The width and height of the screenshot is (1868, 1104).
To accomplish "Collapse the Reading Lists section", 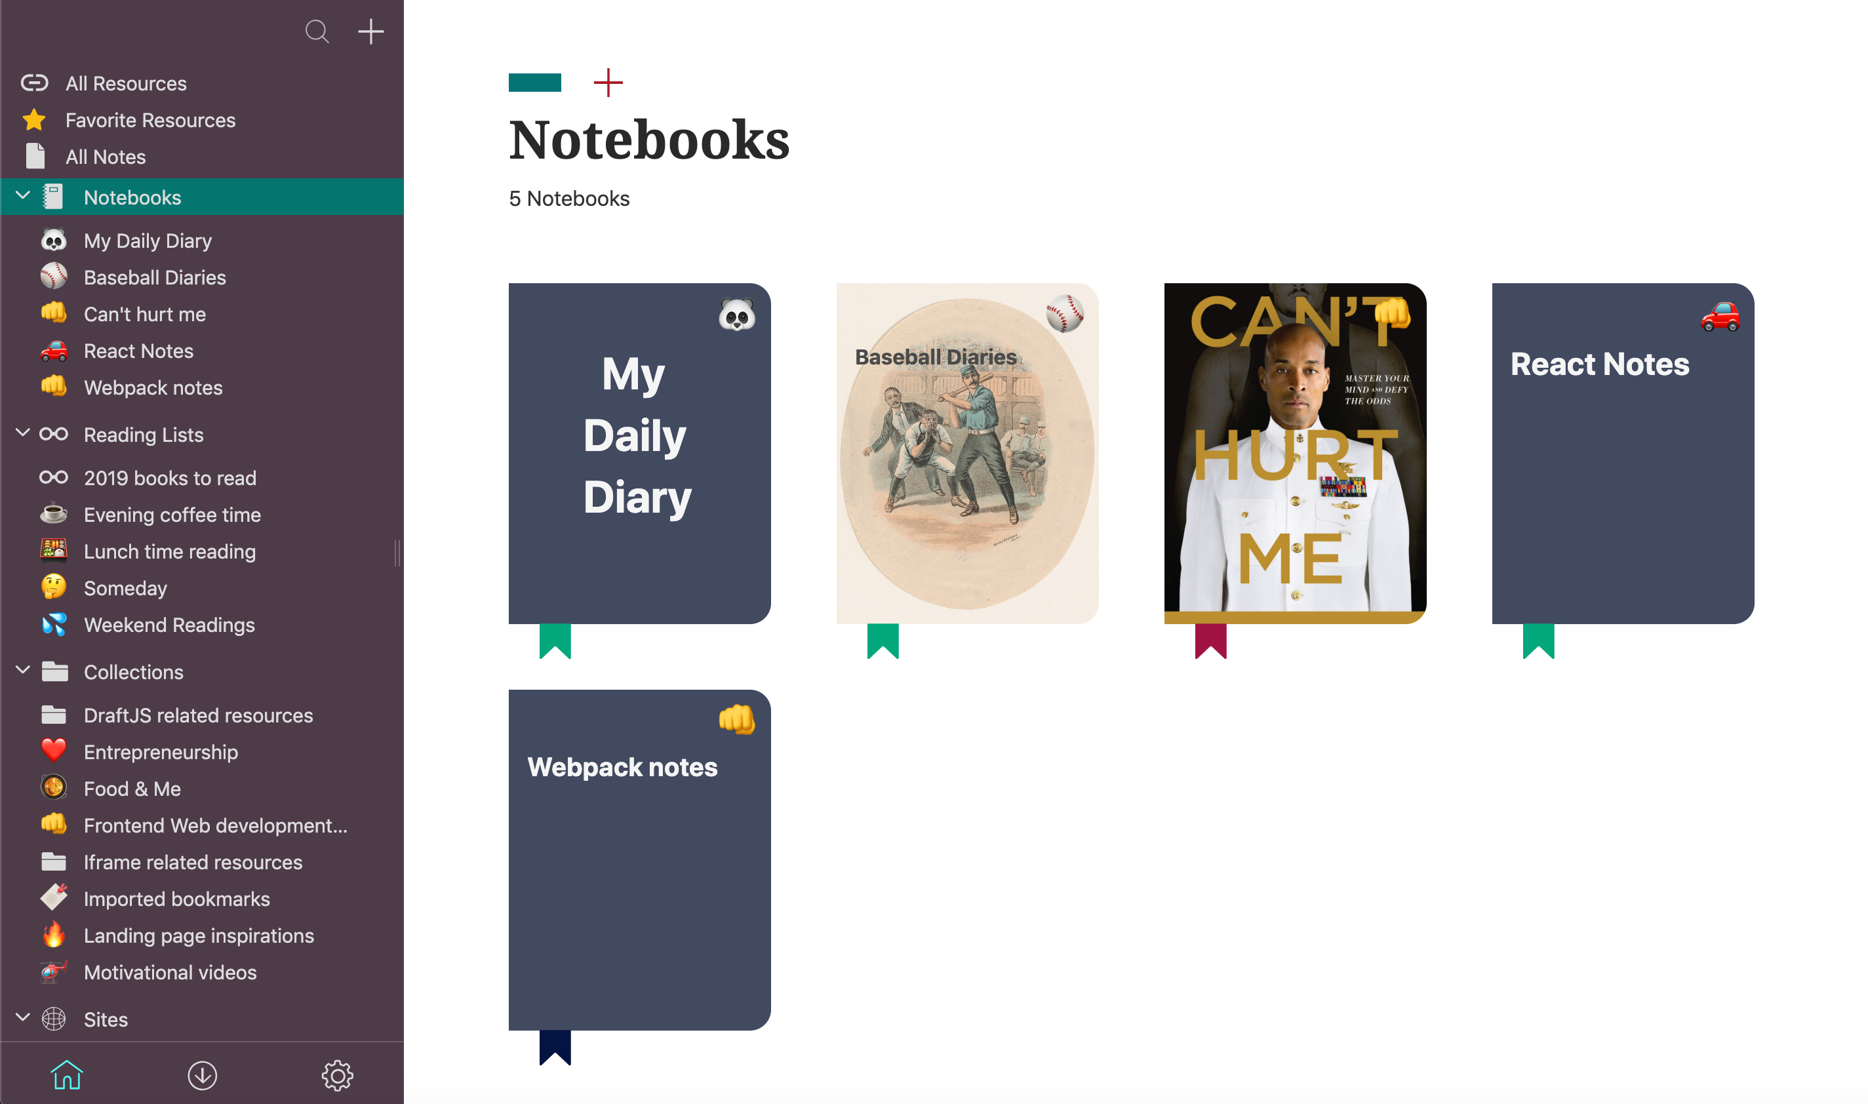I will click(x=23, y=434).
